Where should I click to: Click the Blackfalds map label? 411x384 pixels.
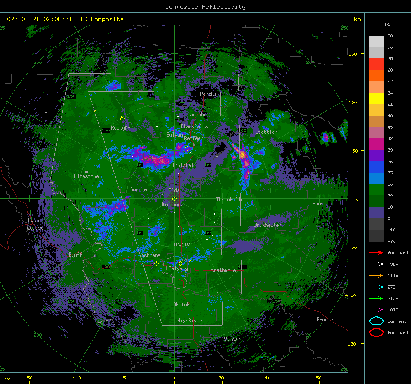194,126
